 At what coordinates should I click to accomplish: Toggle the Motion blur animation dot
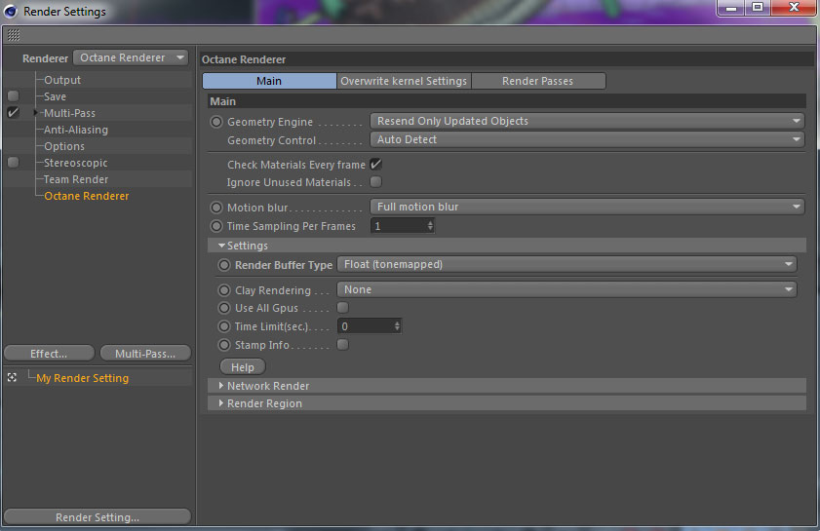(x=216, y=208)
